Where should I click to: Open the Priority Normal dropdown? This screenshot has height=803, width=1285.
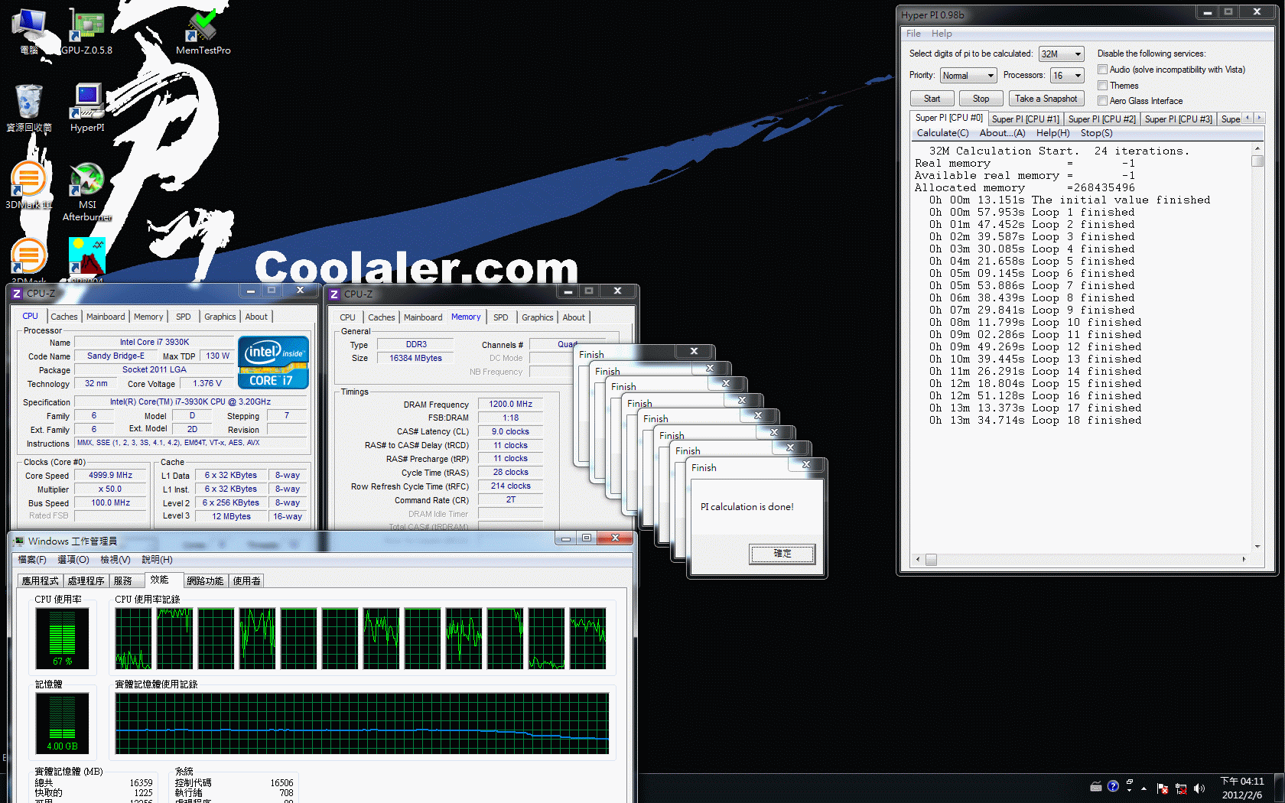(x=968, y=76)
